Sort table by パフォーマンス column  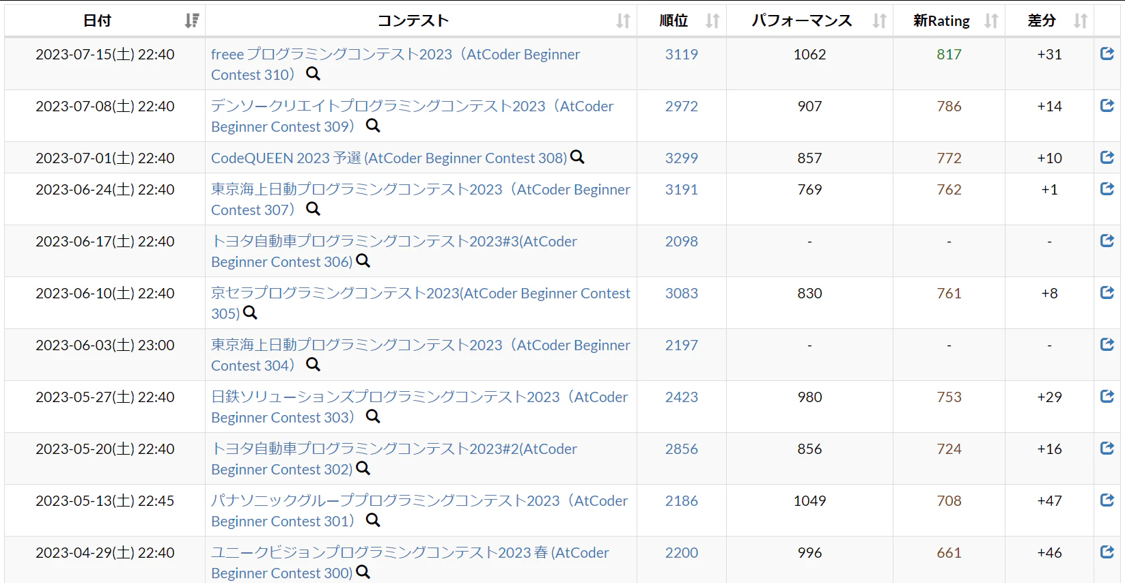click(809, 20)
